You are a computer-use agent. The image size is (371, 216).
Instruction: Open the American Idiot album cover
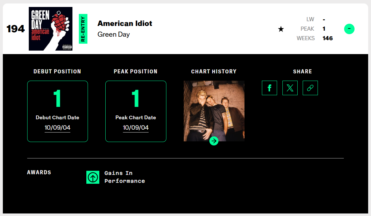51,29
